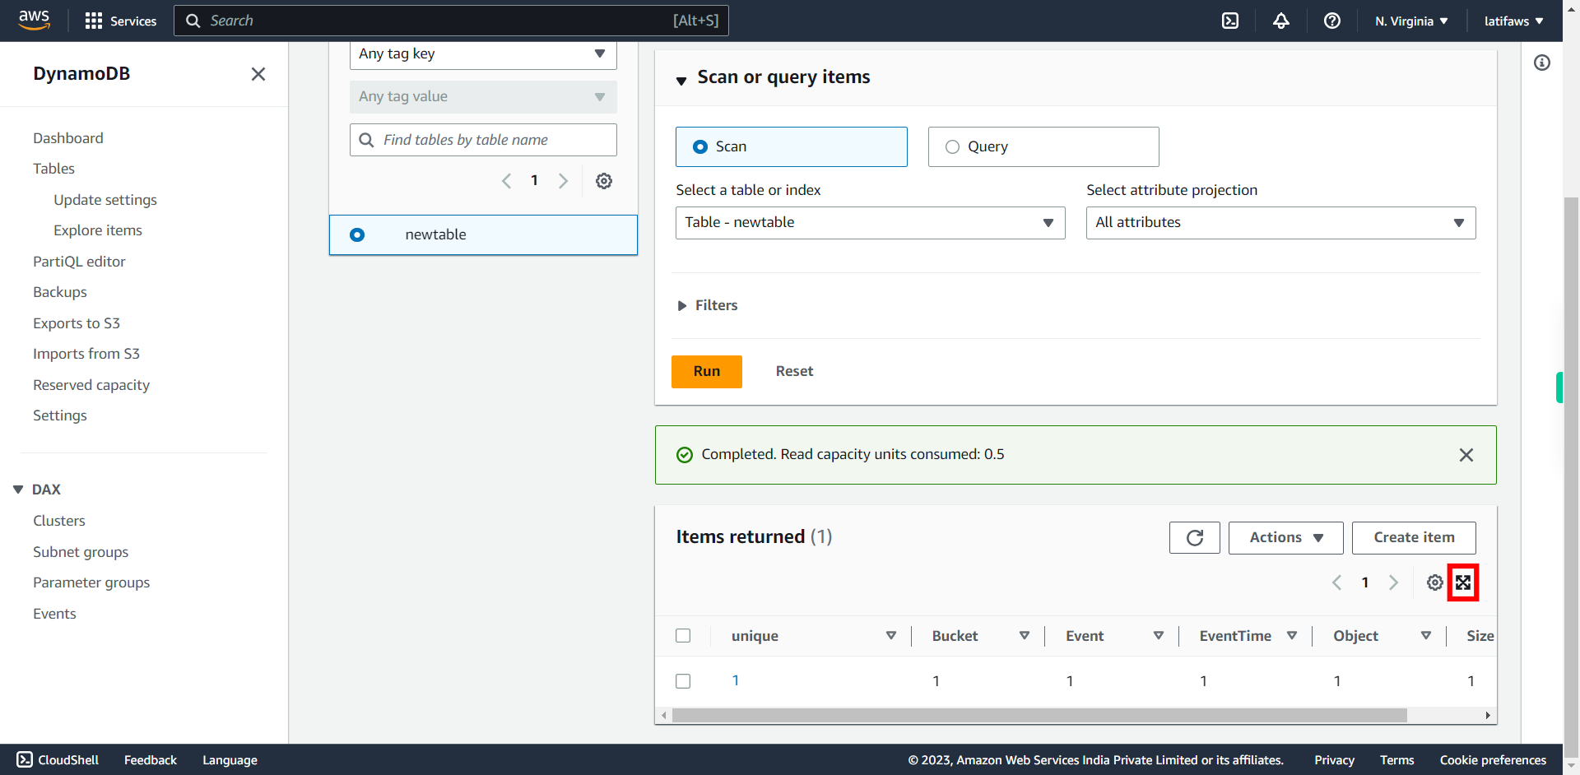
Task: Click the Create item button
Action: pyautogui.click(x=1414, y=538)
